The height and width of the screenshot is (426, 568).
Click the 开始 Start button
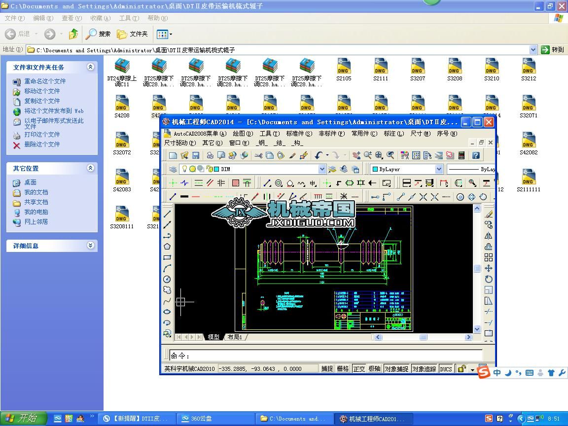tap(23, 419)
